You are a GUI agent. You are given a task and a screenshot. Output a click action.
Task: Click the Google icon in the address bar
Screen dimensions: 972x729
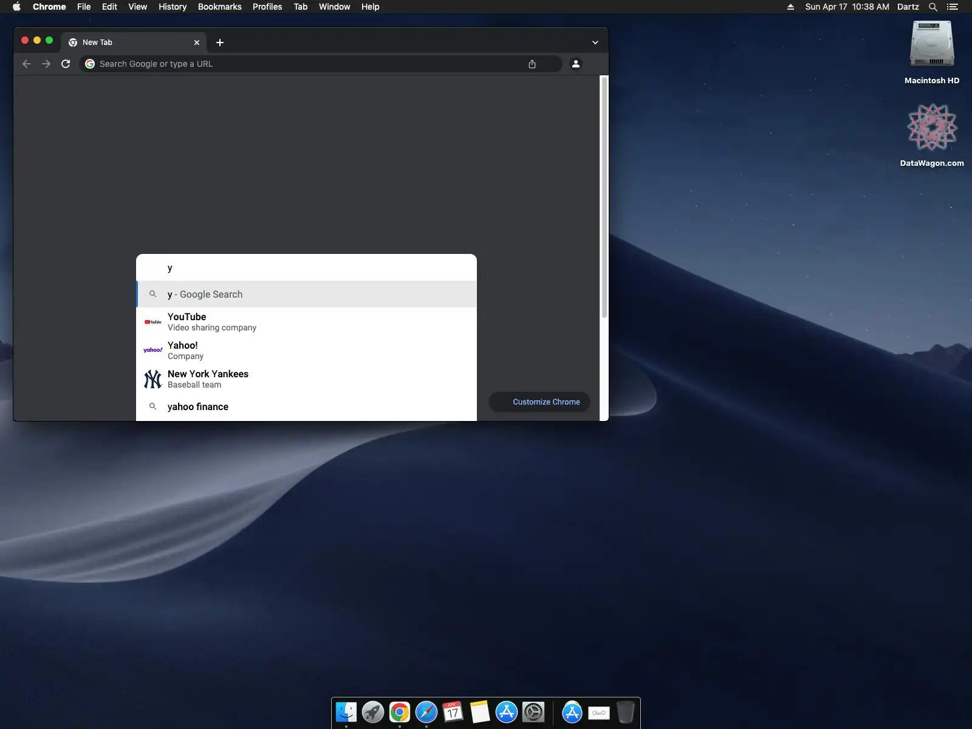[90, 64]
